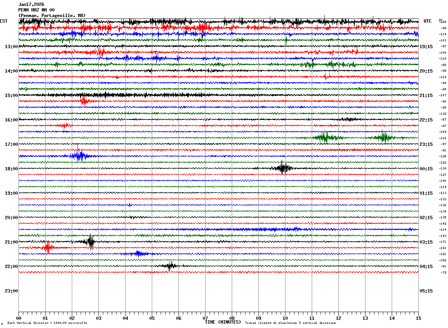
Task: Click the 14:00 CST hour label
Action: pos(11,71)
